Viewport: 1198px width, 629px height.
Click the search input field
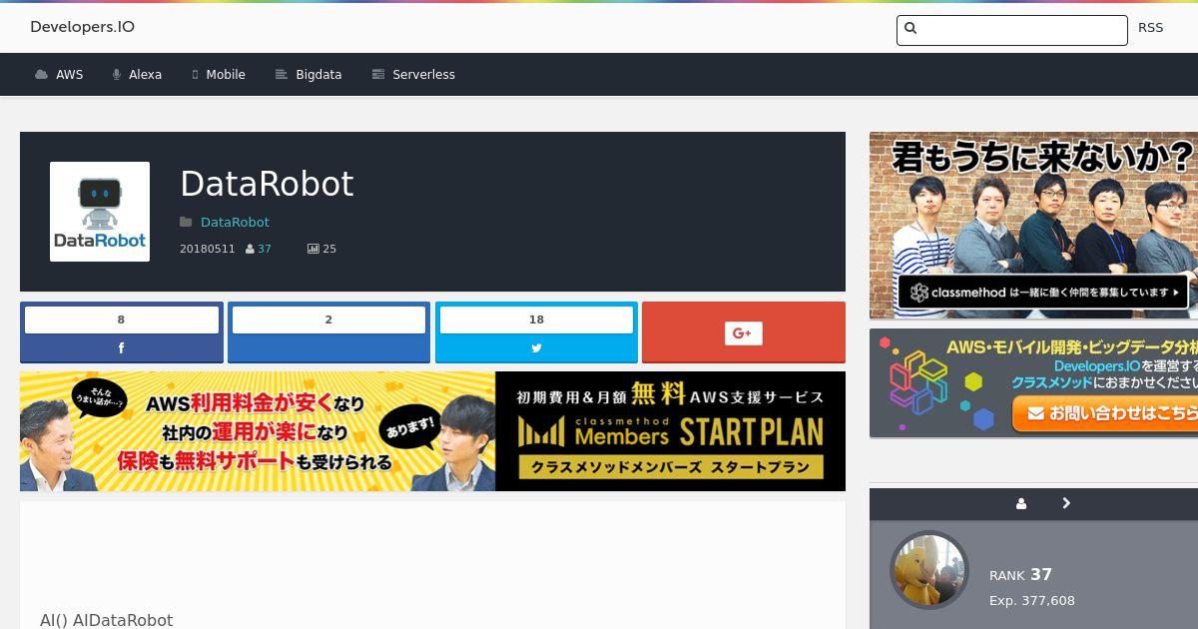pos(1012,30)
